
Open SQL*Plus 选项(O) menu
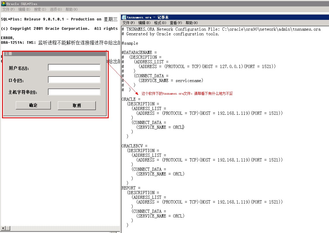[56, 9]
